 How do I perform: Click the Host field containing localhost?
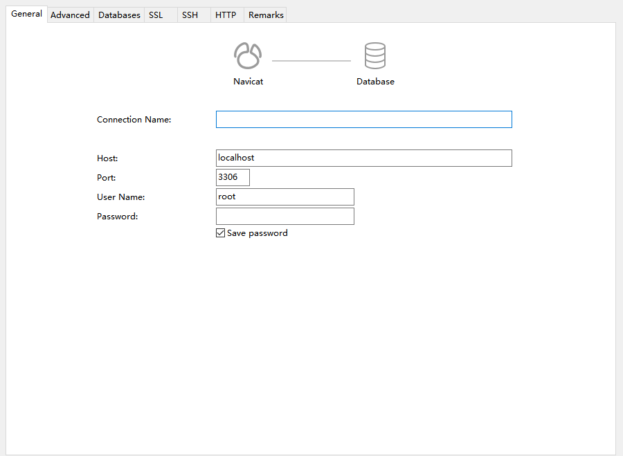(363, 158)
